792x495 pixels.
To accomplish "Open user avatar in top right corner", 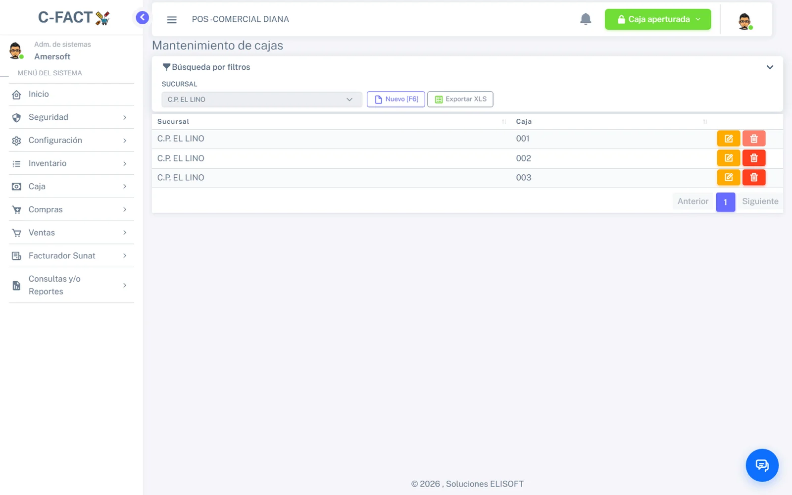I will click(x=744, y=21).
